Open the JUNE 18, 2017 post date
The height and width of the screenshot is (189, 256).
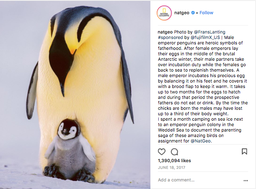(171, 168)
